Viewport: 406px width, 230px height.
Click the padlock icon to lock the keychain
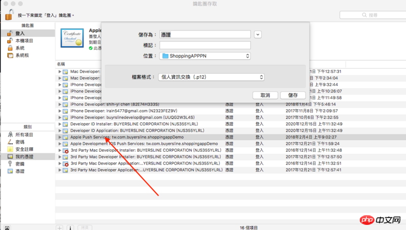(x=10, y=15)
